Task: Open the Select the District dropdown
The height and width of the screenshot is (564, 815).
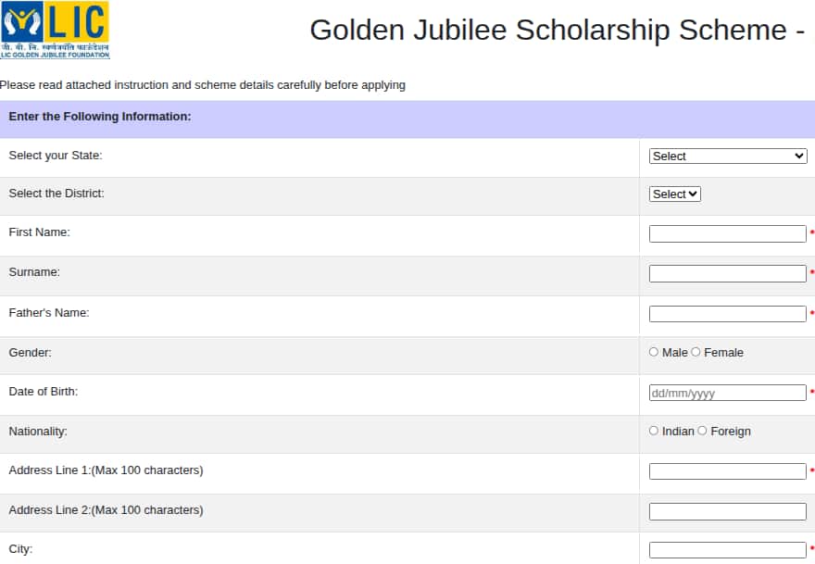Action: click(x=674, y=194)
